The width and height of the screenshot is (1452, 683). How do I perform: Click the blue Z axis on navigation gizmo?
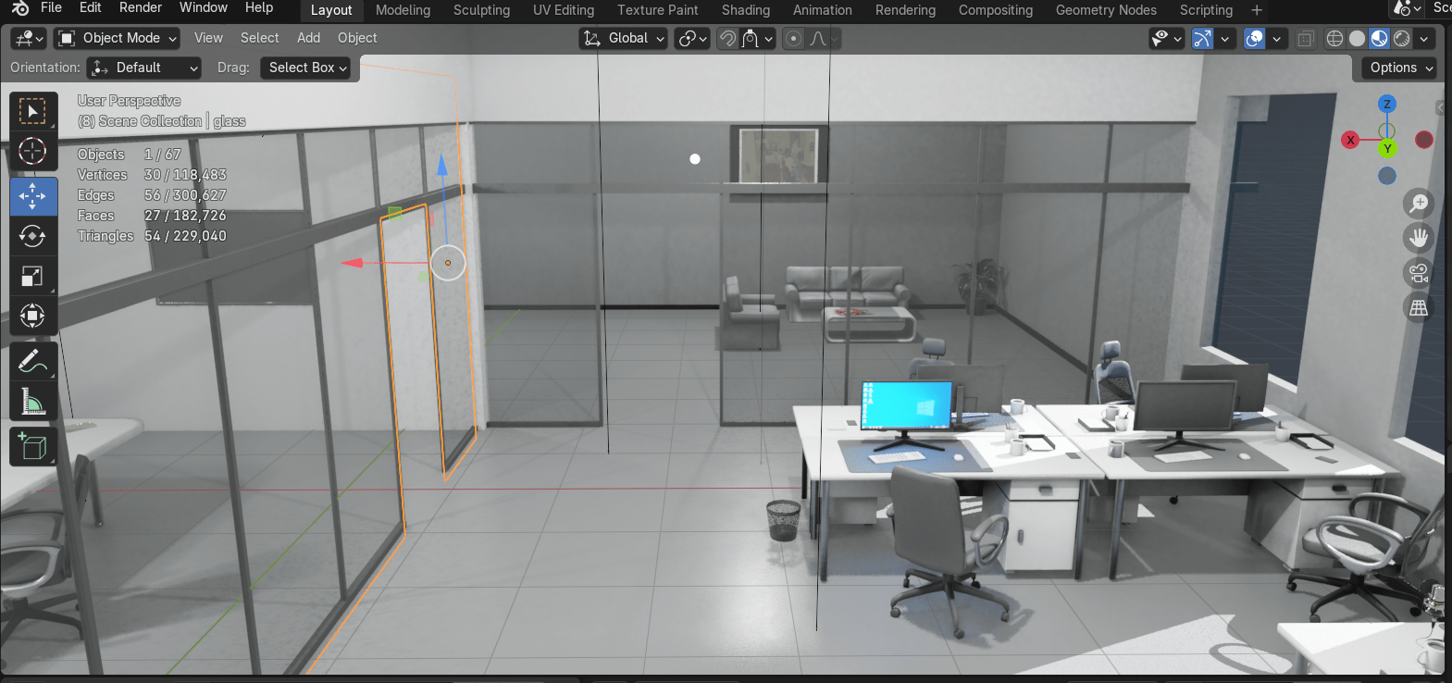pos(1386,105)
